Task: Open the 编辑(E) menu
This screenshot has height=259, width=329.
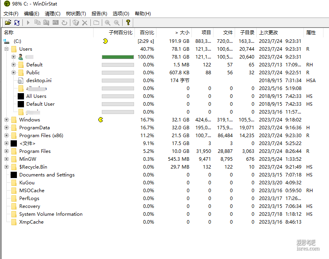Action: [31, 14]
